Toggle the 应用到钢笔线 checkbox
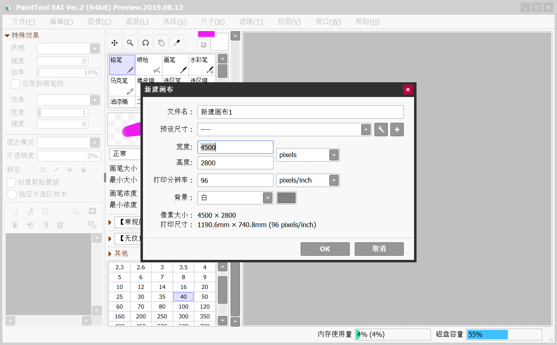The image size is (557, 345). 15,84
